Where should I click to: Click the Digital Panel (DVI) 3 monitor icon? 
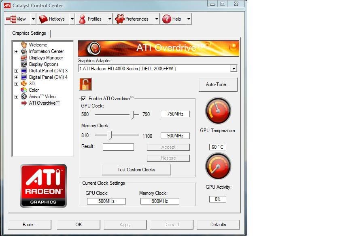pos(24,71)
